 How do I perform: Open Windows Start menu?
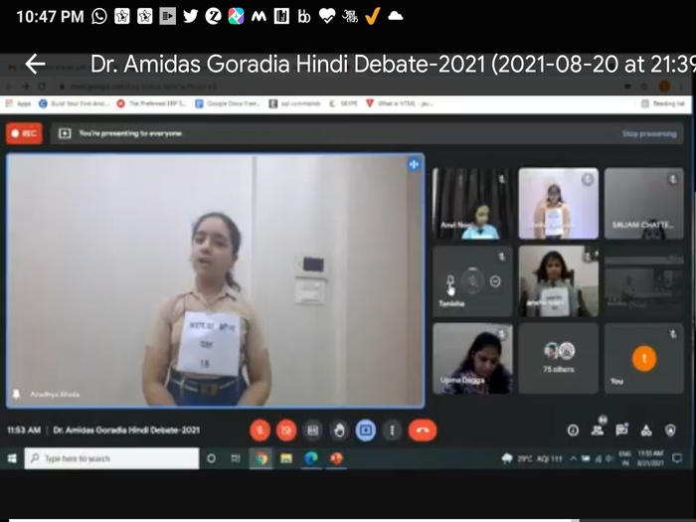(12, 458)
